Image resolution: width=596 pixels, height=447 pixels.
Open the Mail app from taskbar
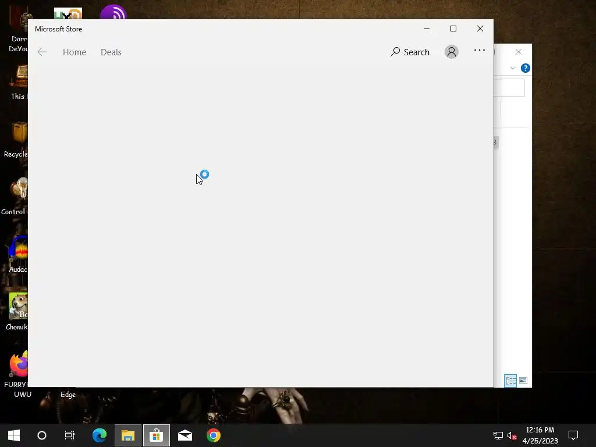tap(185, 435)
